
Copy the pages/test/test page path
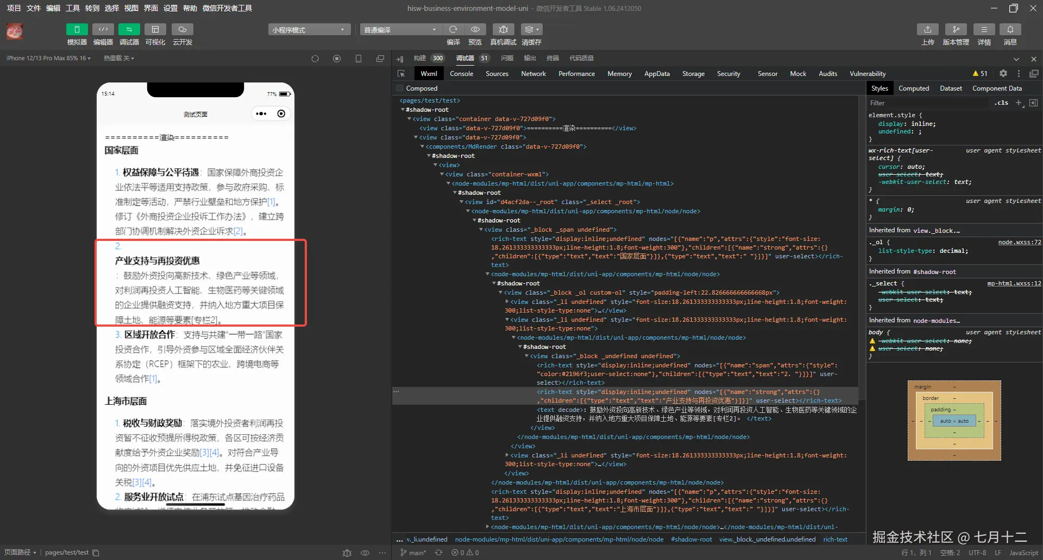[x=96, y=552]
